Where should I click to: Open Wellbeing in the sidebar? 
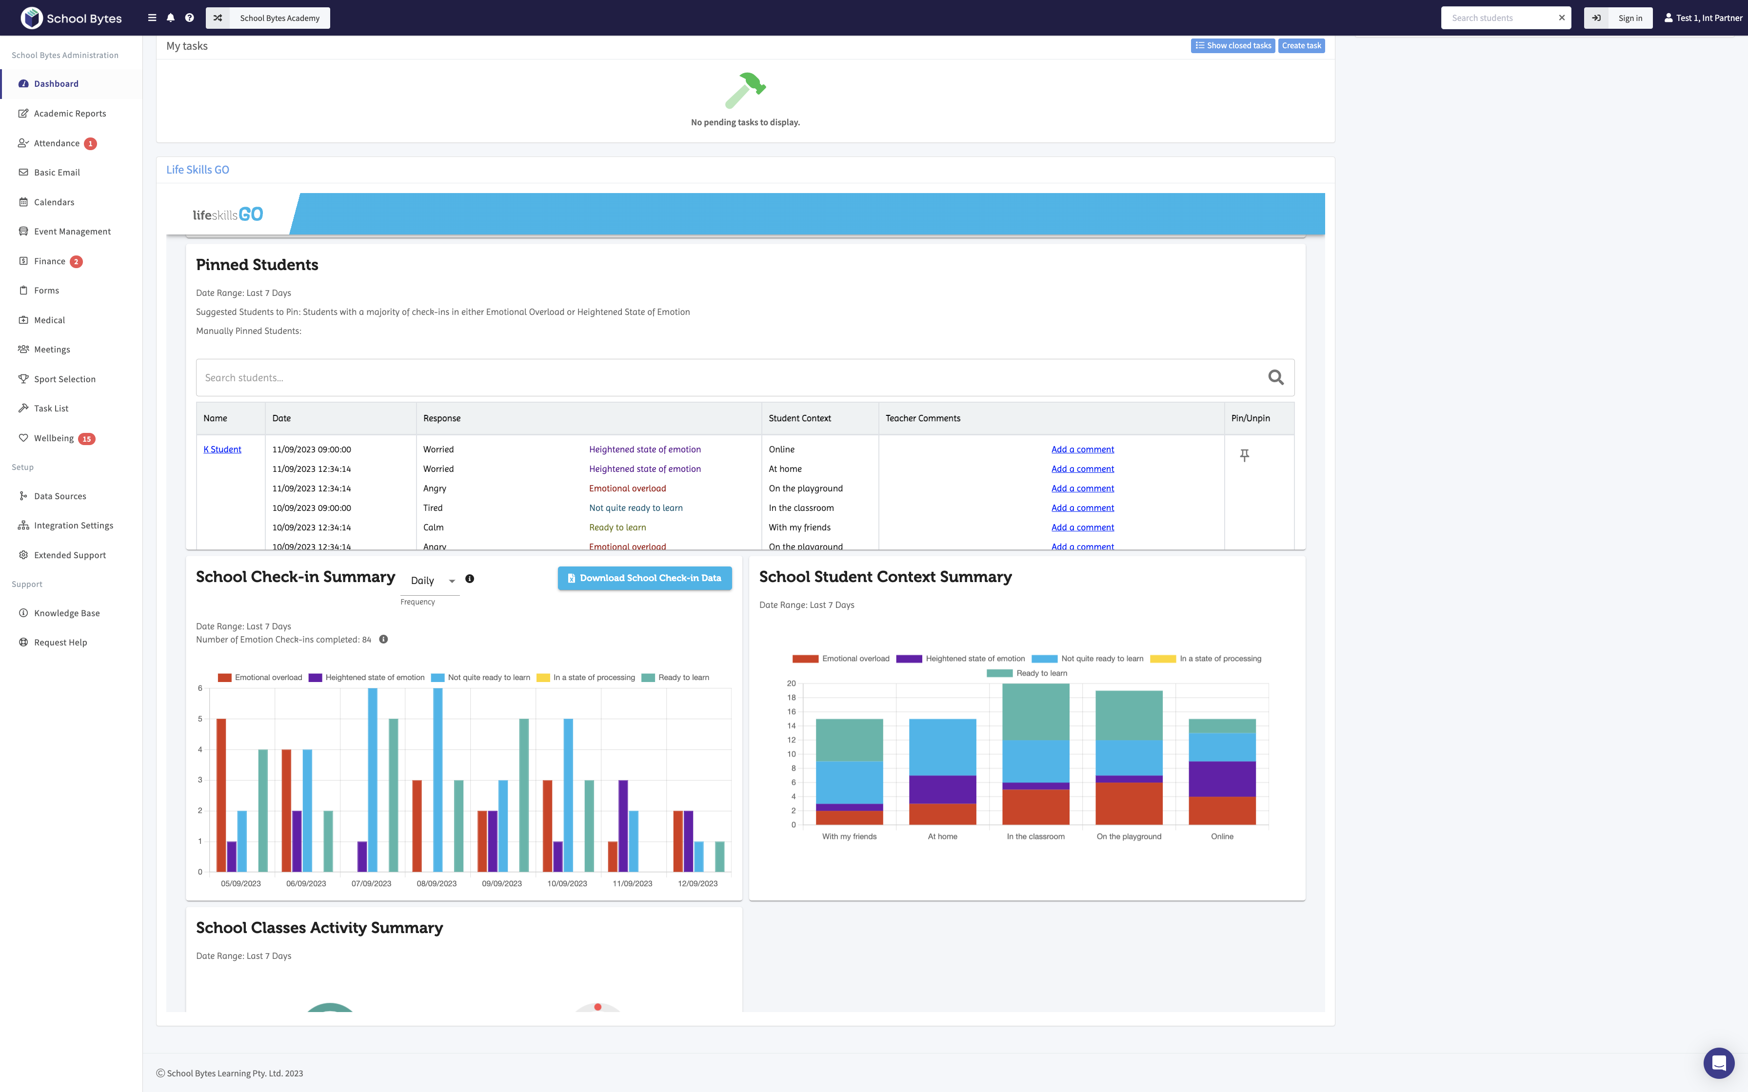click(x=54, y=438)
